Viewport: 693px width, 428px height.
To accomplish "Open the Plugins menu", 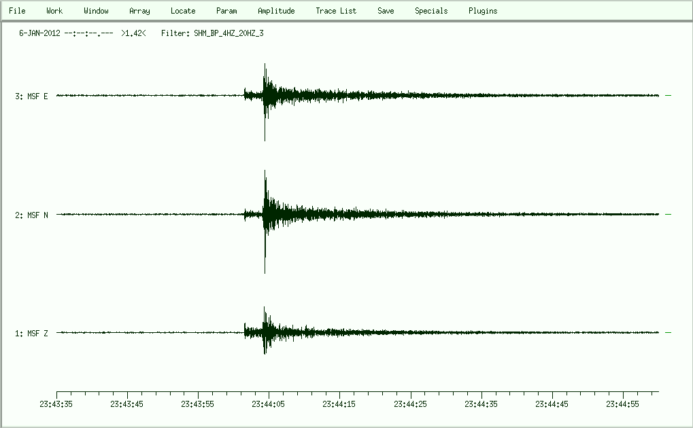I will click(x=483, y=11).
